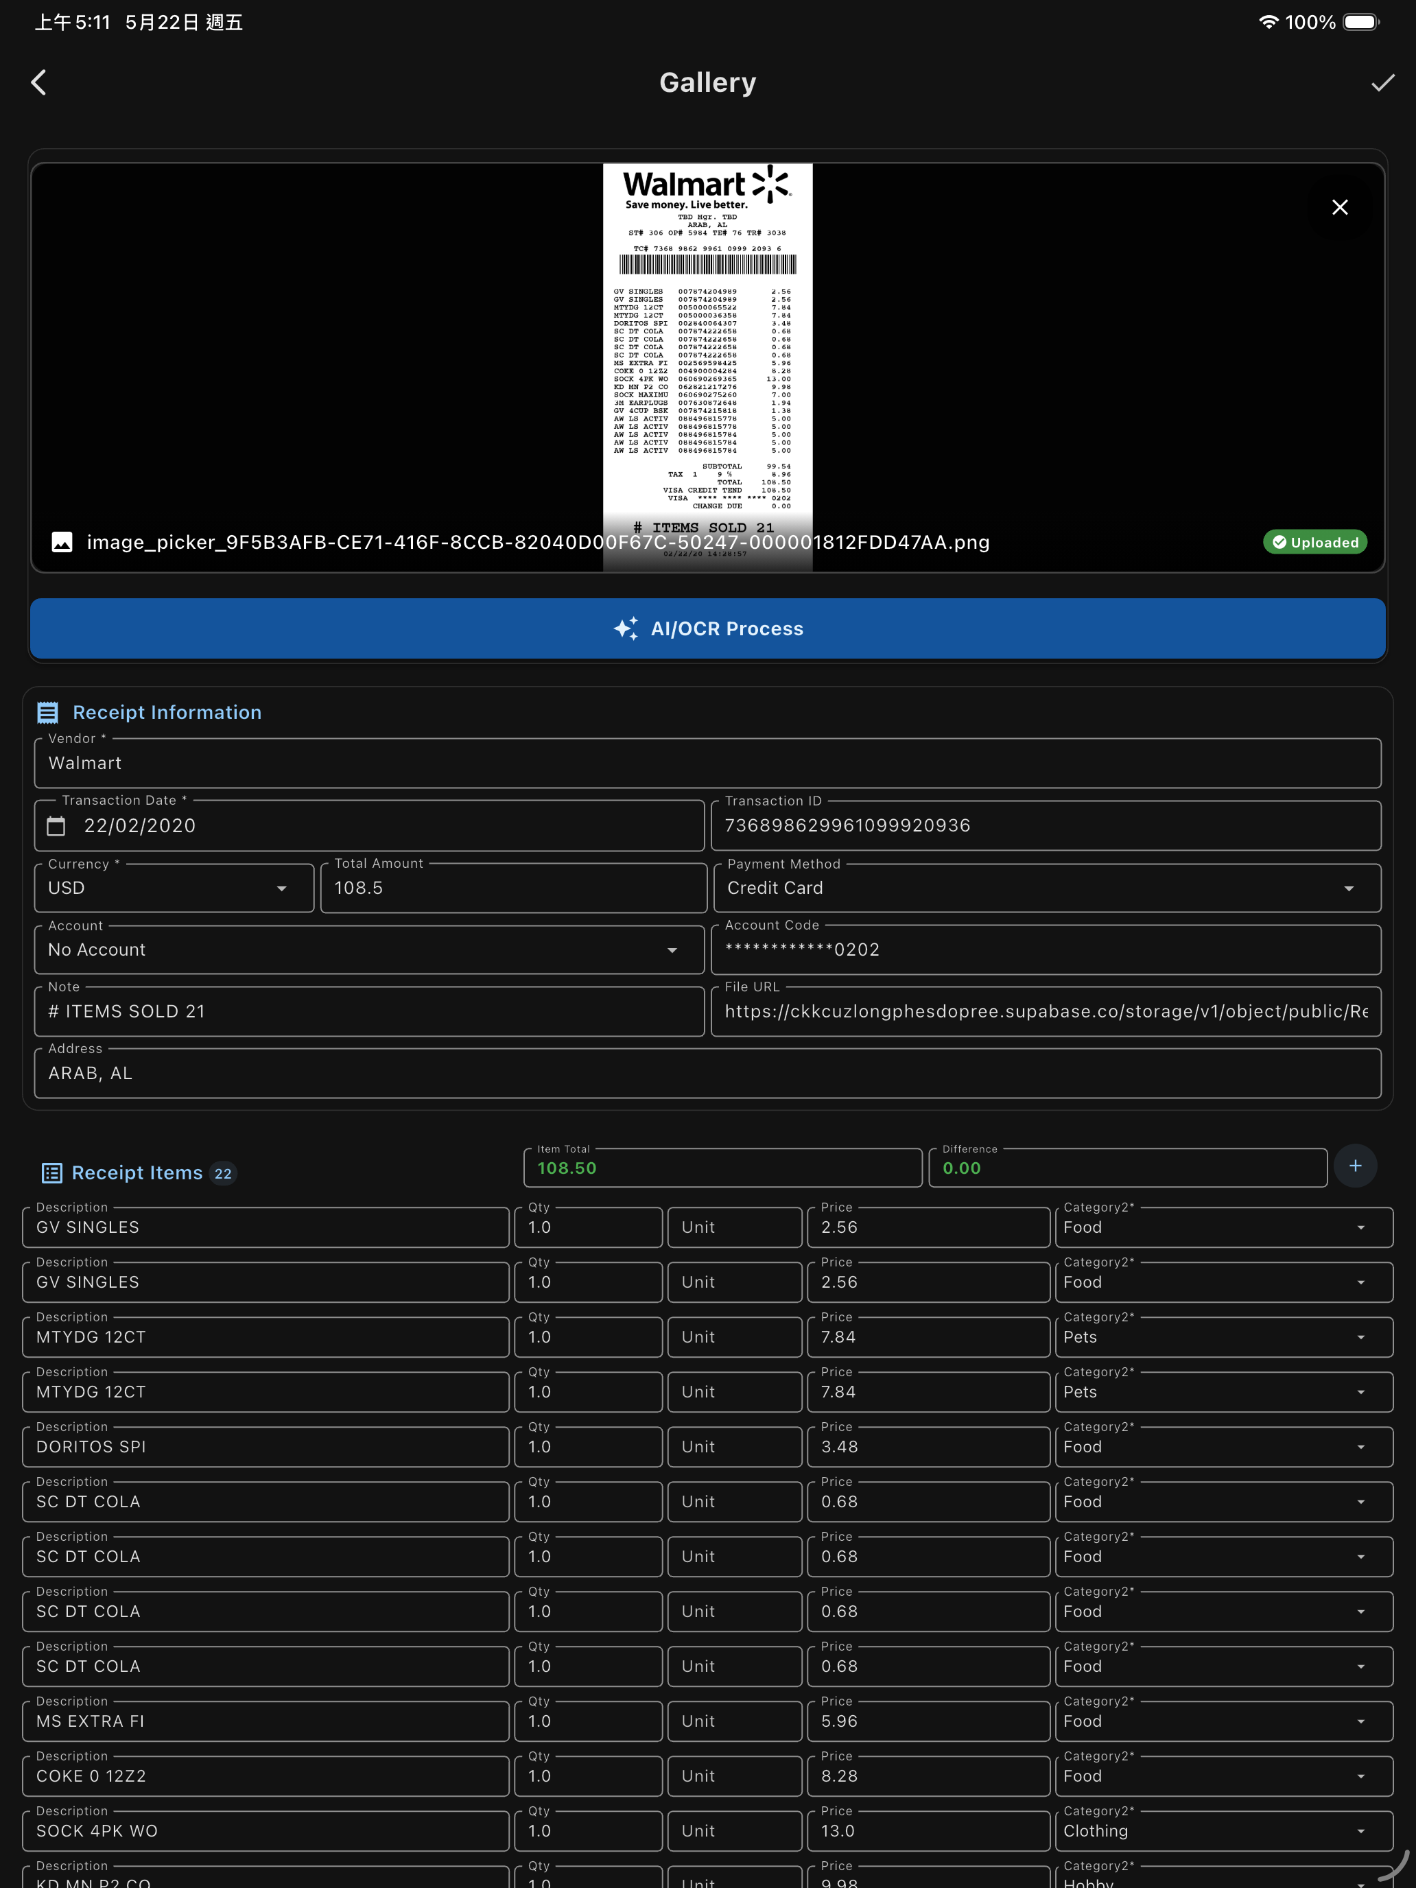The image size is (1416, 1888).
Task: Open the Account dropdown showing No Account
Action: click(x=368, y=949)
